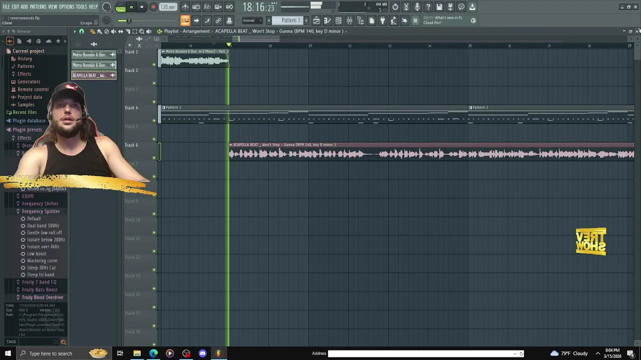Open the PATTERNS menu
The height and width of the screenshot is (360, 641).
pos(39,7)
